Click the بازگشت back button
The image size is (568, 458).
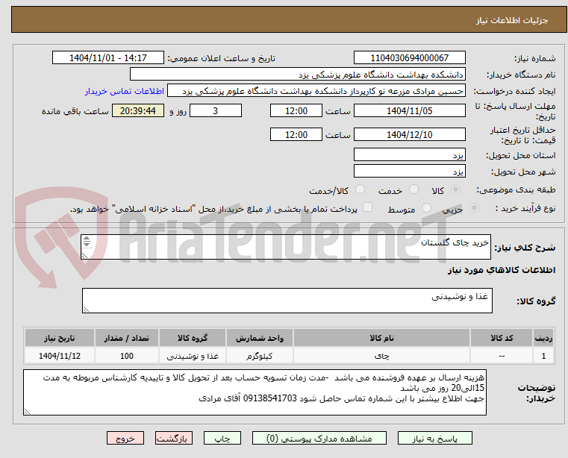coord(173,438)
